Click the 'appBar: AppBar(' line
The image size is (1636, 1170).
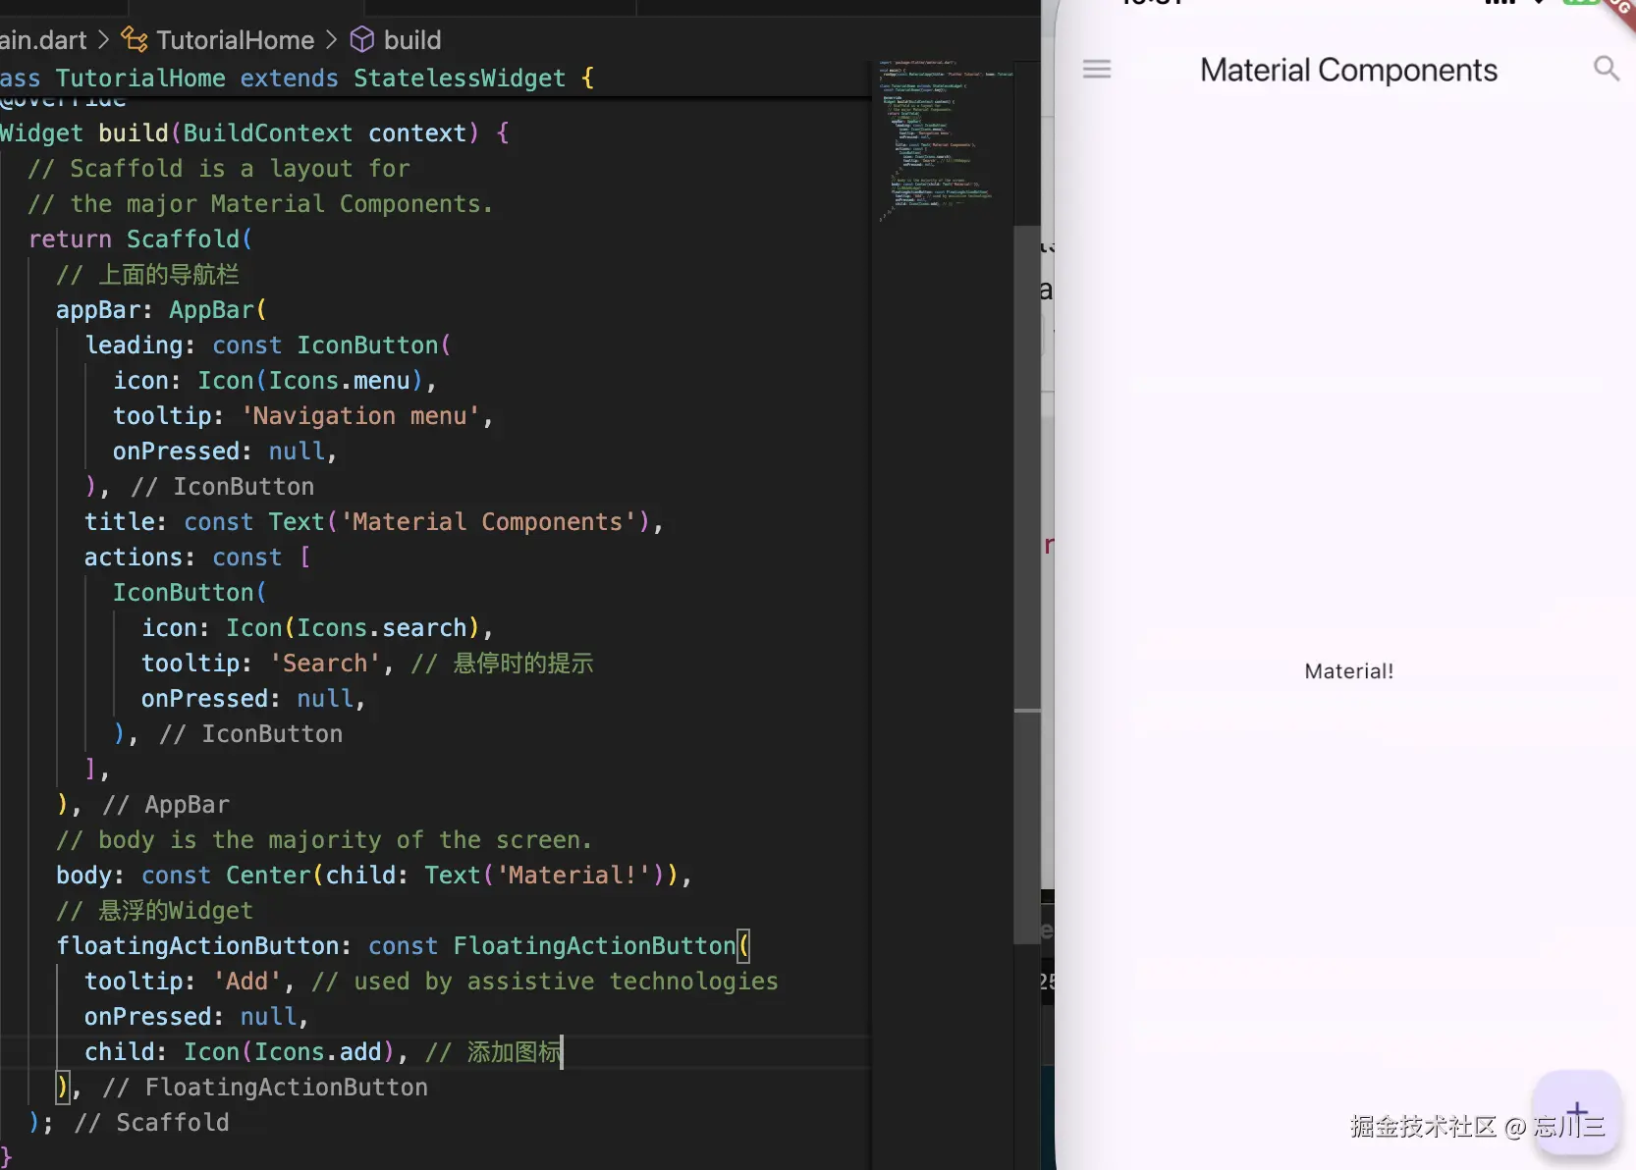tap(161, 310)
